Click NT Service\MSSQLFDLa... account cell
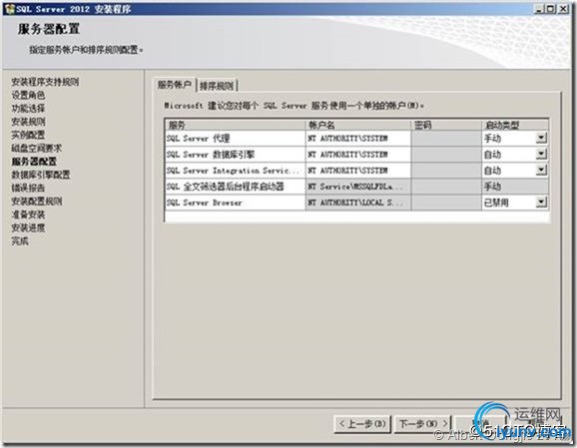 click(358, 187)
